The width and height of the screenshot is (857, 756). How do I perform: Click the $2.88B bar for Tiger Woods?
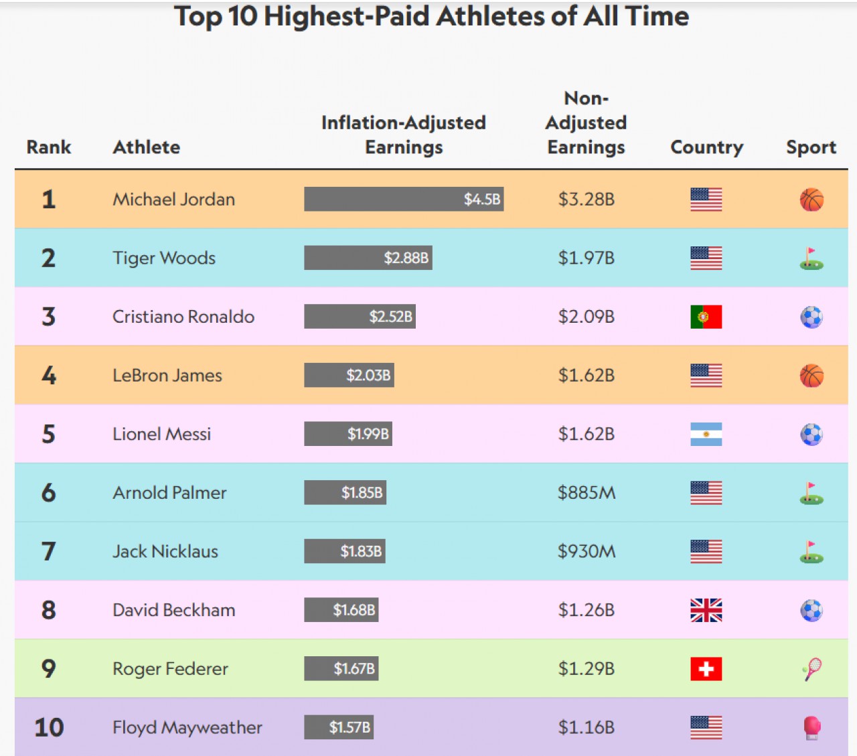coord(368,258)
